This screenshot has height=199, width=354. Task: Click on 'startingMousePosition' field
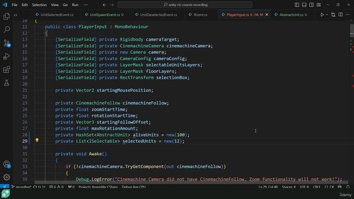(124, 90)
